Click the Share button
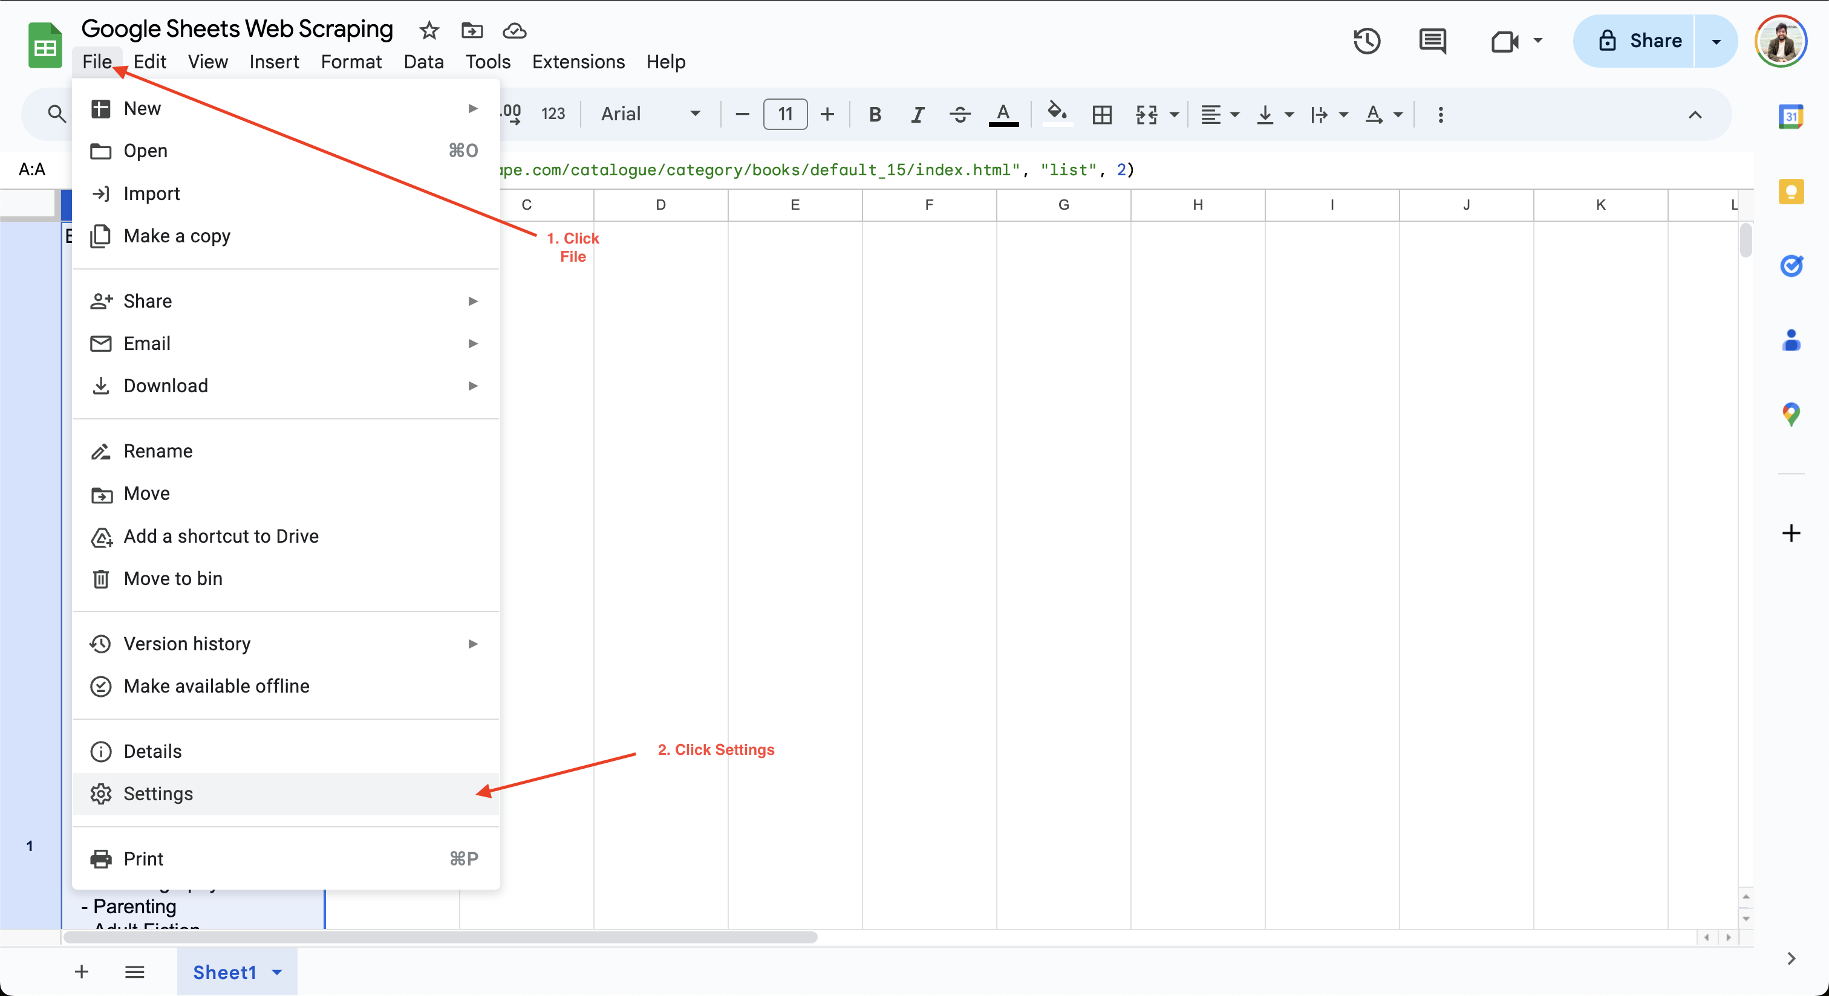 tap(1654, 40)
